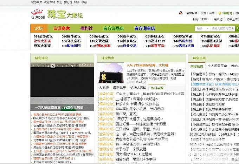Image resolution: width=239 pixels, height=164 pixels.
Task: Open the thread 丽江好运——铃铛花生镯
Action: (141, 124)
